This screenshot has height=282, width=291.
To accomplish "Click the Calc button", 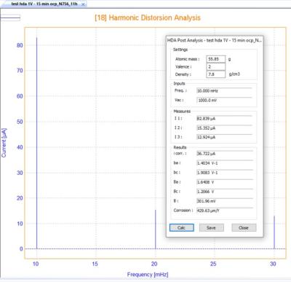I will click(x=182, y=227).
